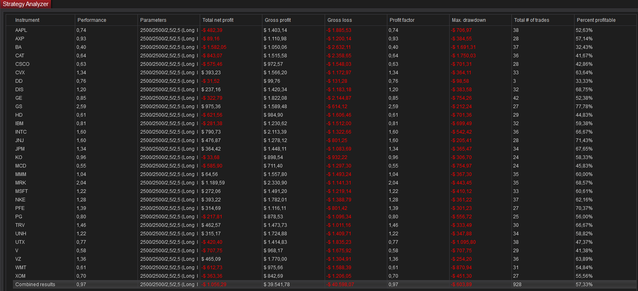Select the CVX instrument cell
This screenshot has width=638, height=291.
pyautogui.click(x=20, y=73)
